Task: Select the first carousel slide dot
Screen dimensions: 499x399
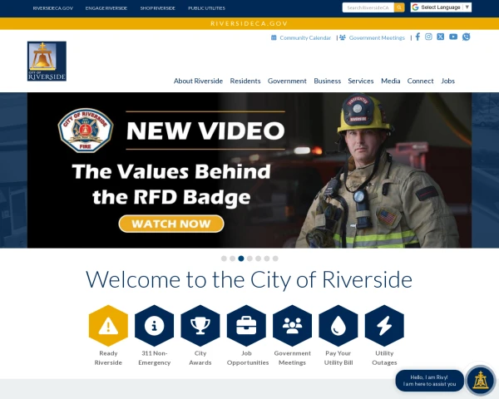Action: point(224,259)
